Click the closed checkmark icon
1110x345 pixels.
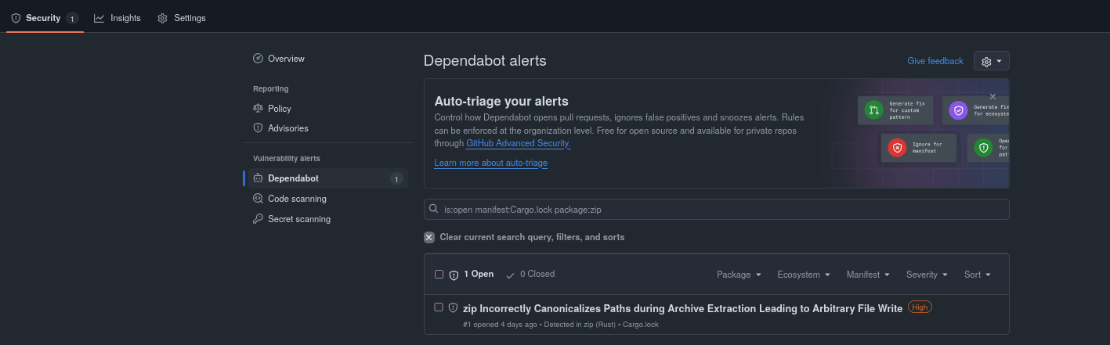(x=511, y=275)
